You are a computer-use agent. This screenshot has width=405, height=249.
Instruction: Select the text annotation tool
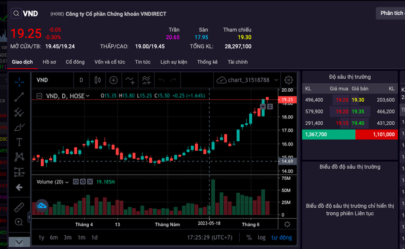click(20, 142)
